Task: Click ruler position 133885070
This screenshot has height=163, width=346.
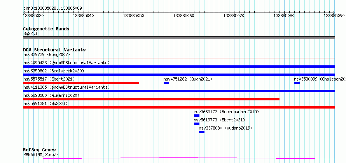Action: [234, 16]
